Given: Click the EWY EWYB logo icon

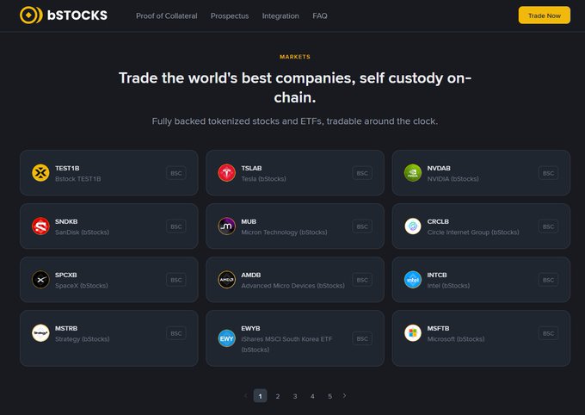Looking at the screenshot, I should click(226, 338).
